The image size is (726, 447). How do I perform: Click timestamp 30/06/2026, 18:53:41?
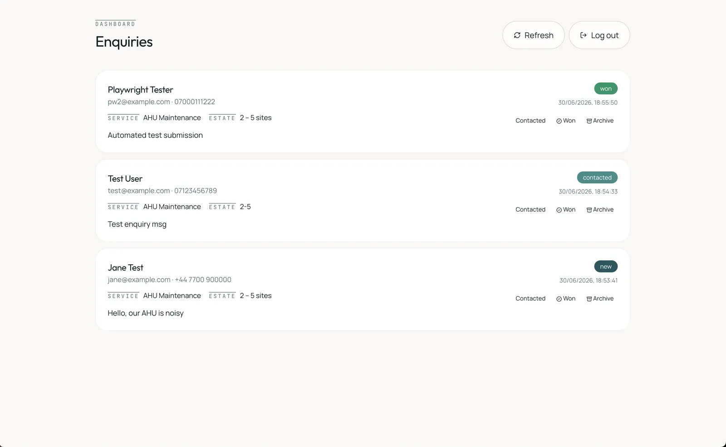pos(589,281)
